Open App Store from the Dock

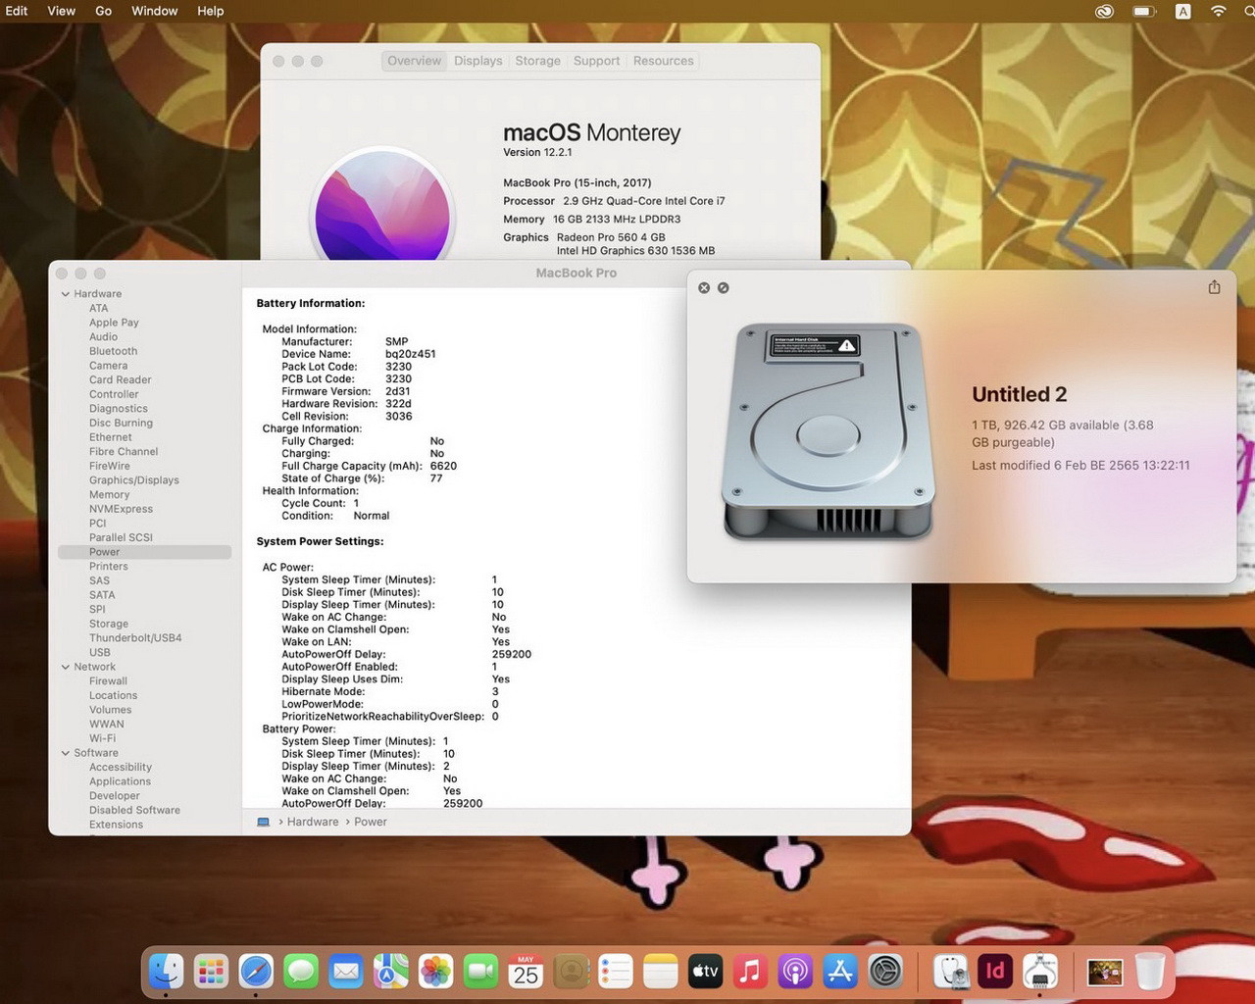point(840,972)
